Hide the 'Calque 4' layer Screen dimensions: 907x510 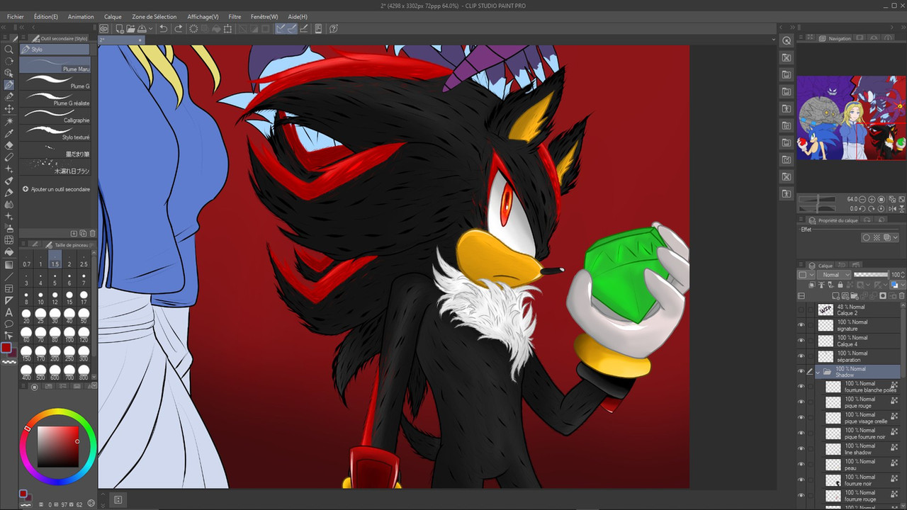point(801,341)
